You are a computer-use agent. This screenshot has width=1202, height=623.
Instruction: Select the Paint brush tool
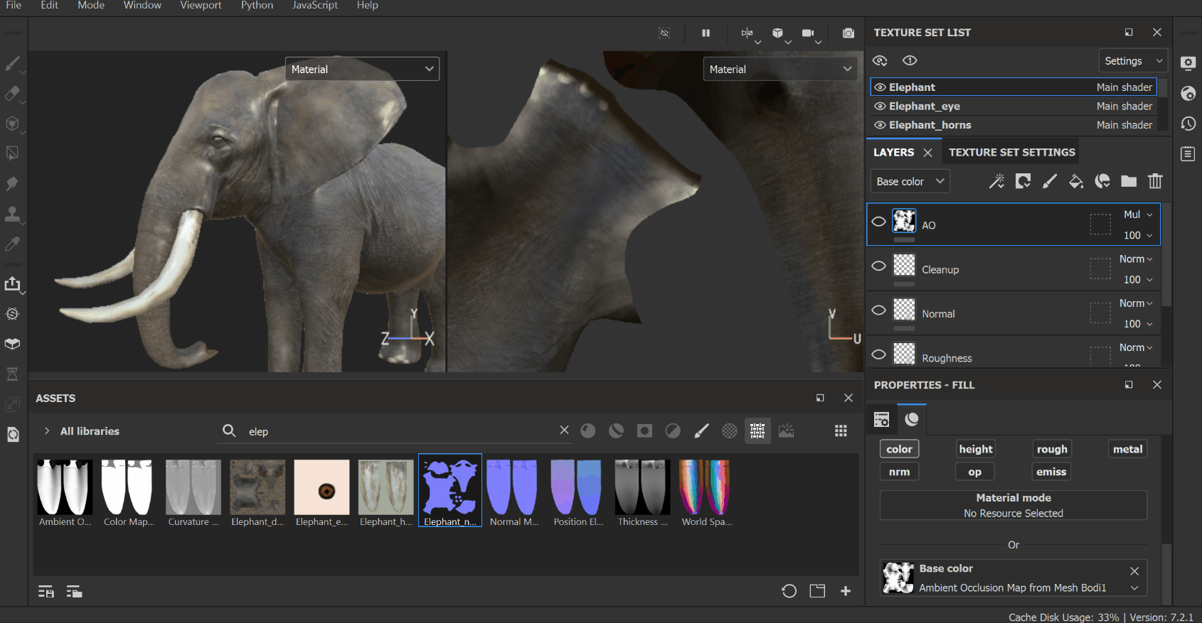tap(12, 64)
